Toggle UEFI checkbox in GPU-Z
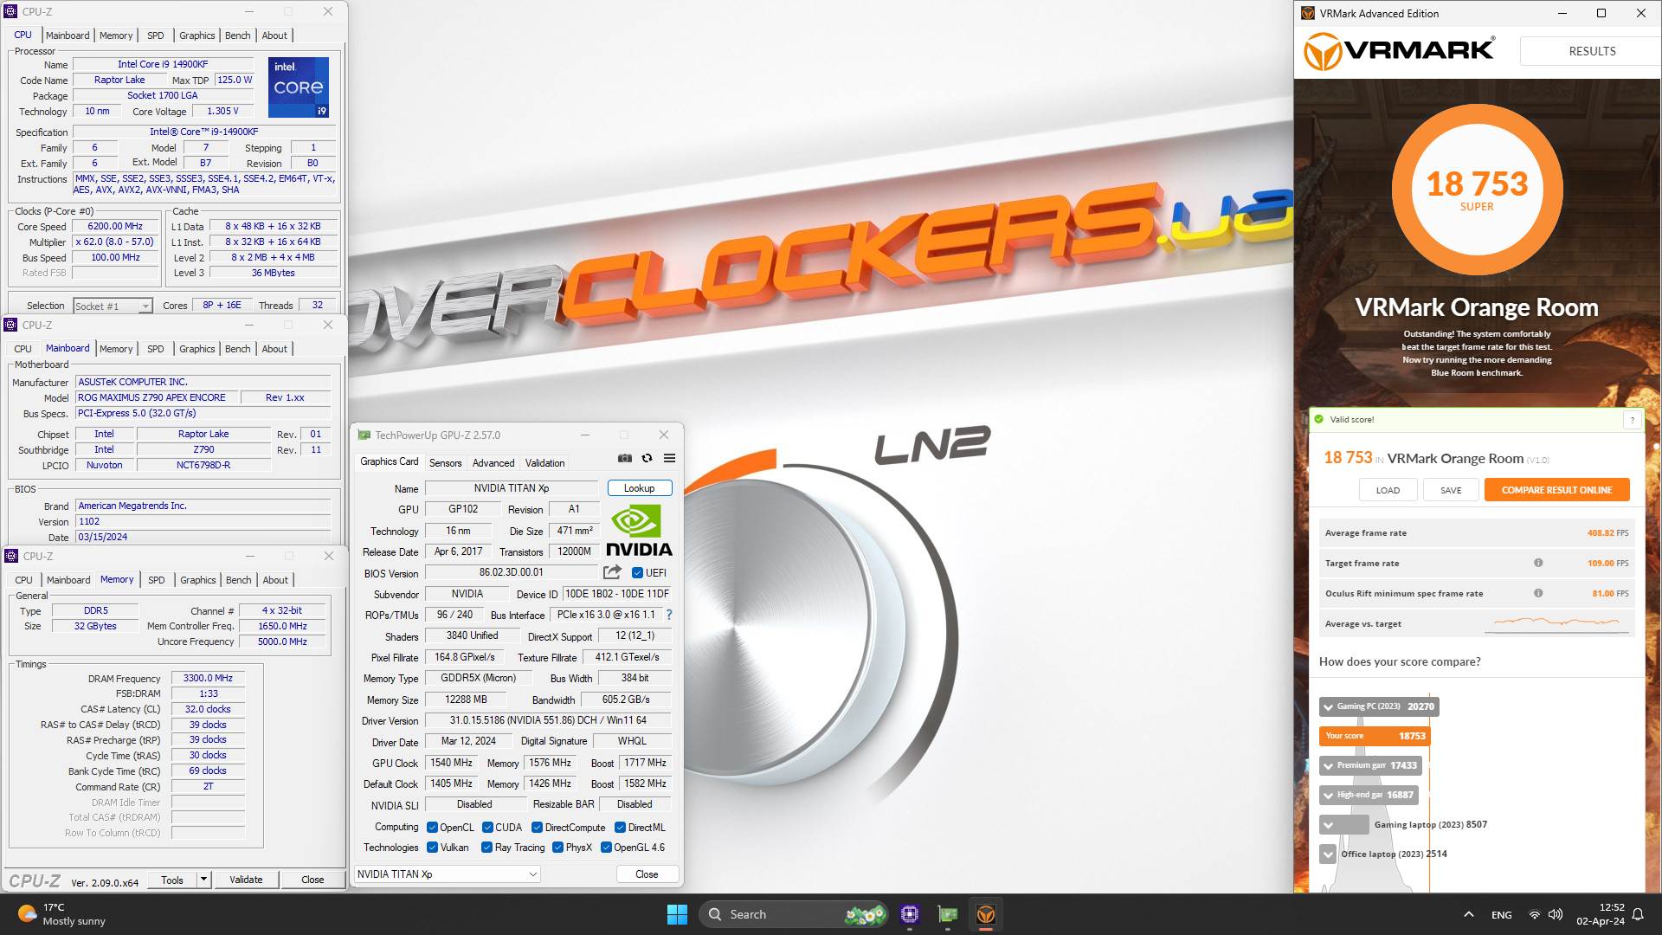Image resolution: width=1662 pixels, height=935 pixels. [637, 573]
